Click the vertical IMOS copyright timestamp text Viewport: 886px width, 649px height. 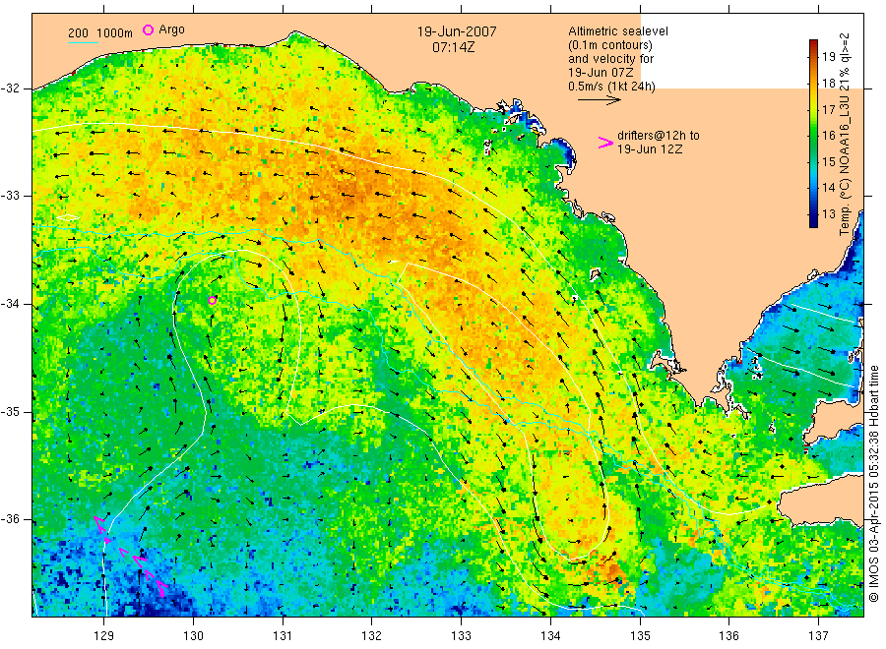click(x=873, y=483)
